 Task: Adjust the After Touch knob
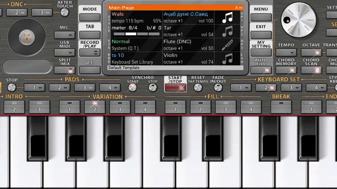click(x=64, y=13)
